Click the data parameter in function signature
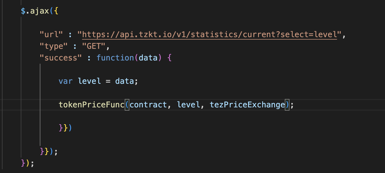 coord(148,58)
